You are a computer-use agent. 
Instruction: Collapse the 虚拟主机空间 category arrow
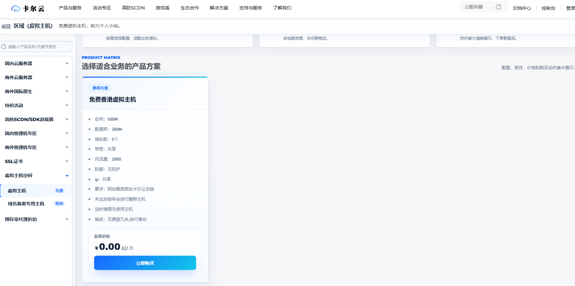67,175
